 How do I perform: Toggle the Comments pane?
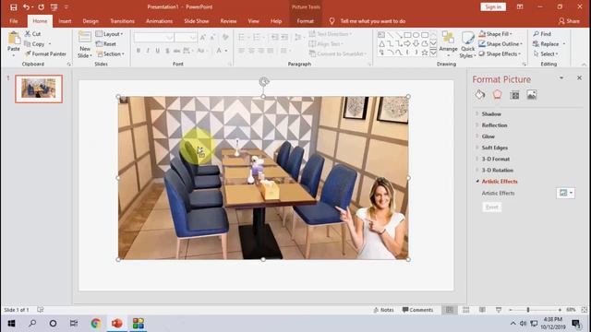417,310
